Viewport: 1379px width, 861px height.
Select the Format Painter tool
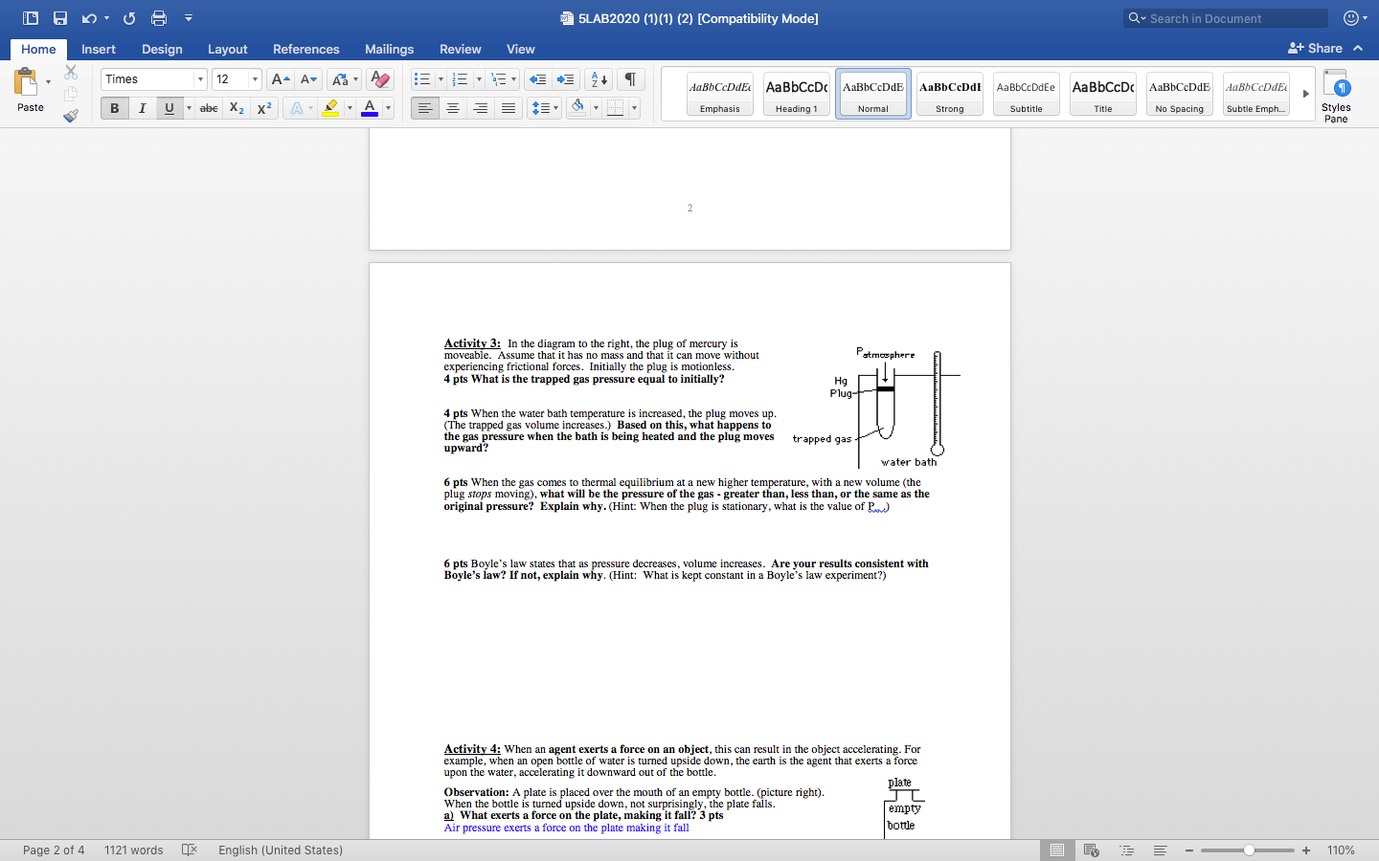point(70,116)
